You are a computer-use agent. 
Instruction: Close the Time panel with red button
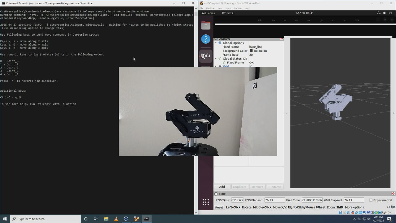click(x=393, y=194)
